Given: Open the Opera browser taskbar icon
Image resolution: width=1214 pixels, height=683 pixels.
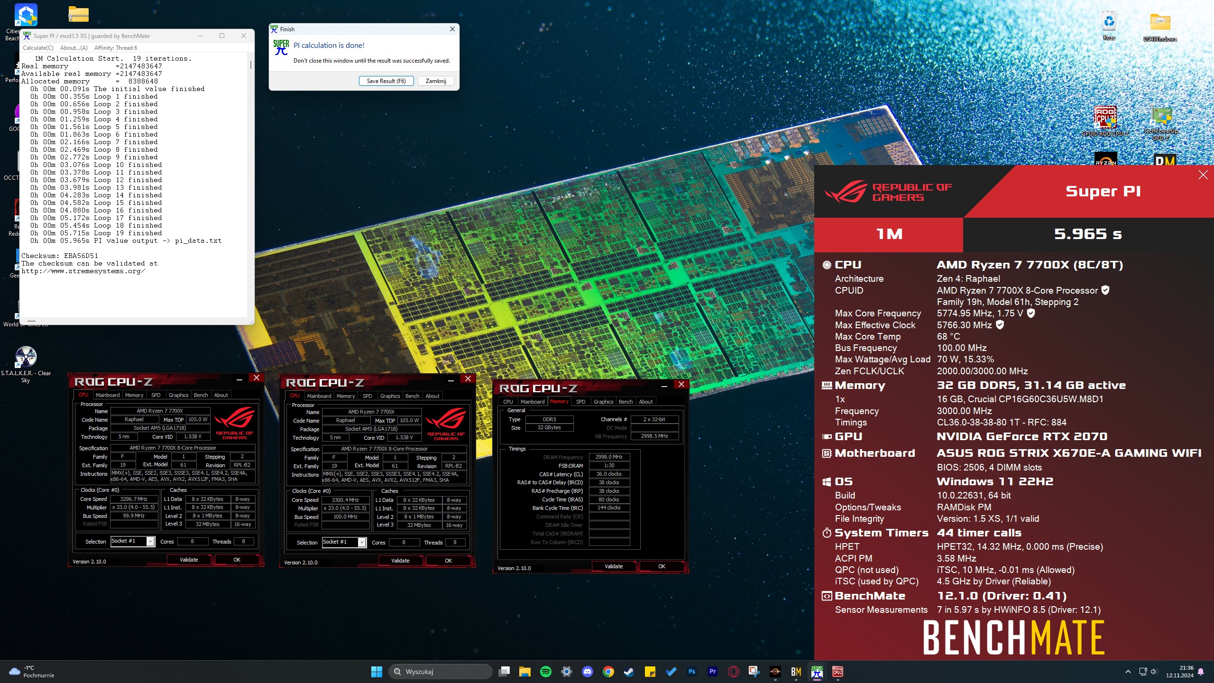Looking at the screenshot, I should coord(733,671).
